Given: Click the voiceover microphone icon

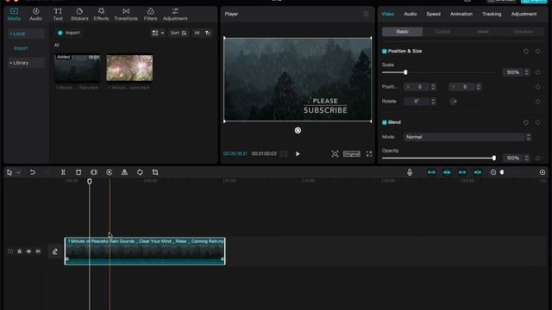Looking at the screenshot, I should pyautogui.click(x=410, y=172).
